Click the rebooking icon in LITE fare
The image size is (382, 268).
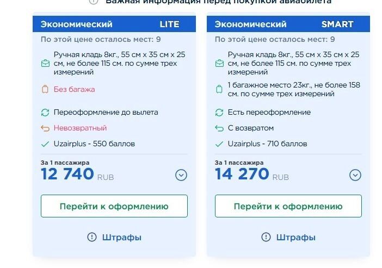click(45, 113)
